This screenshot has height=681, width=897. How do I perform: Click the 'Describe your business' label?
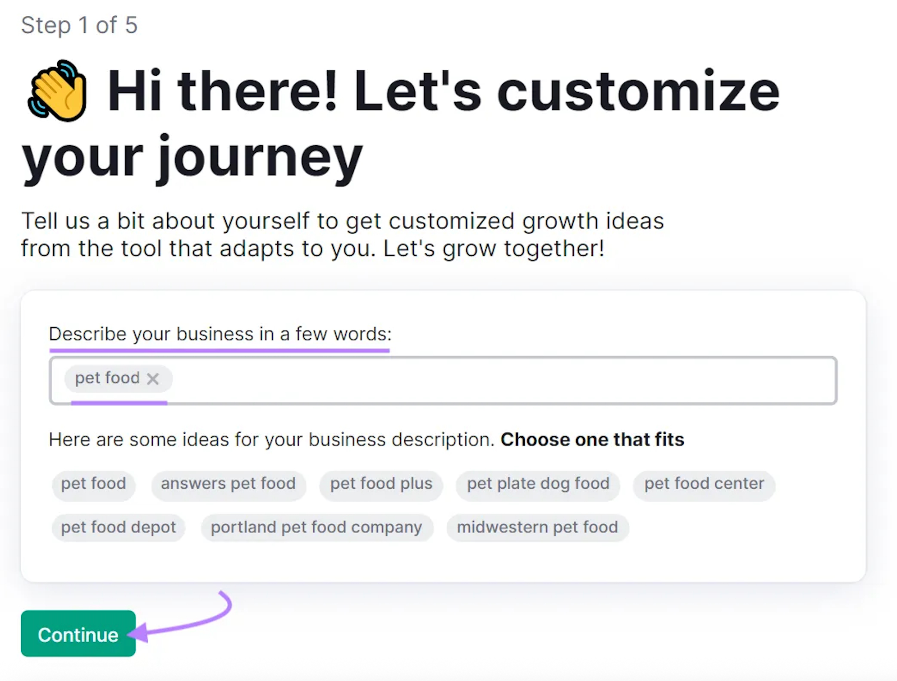pos(220,334)
